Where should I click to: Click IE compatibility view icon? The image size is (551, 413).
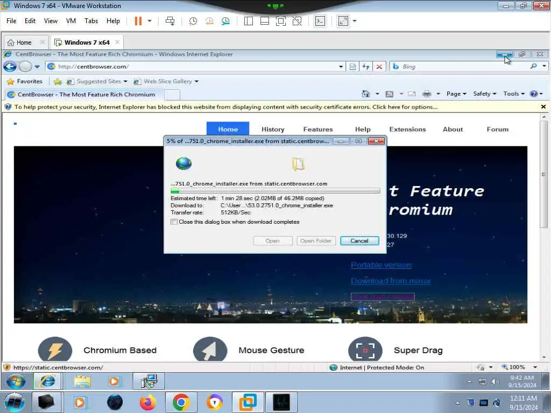tap(352, 66)
